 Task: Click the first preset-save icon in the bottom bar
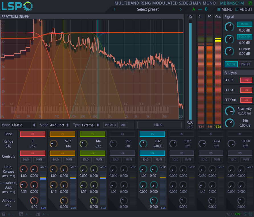pyautogui.click(x=3, y=214)
